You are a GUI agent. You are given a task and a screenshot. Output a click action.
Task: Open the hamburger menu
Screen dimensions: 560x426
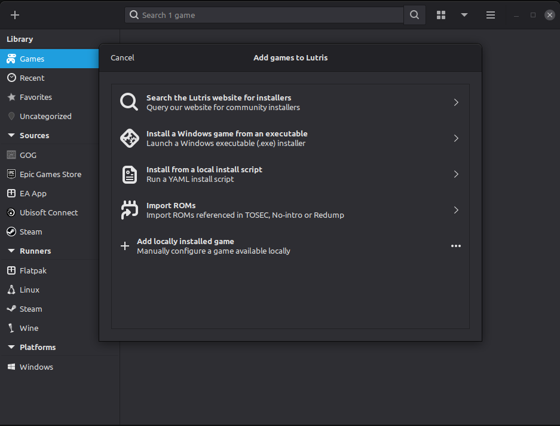click(490, 14)
